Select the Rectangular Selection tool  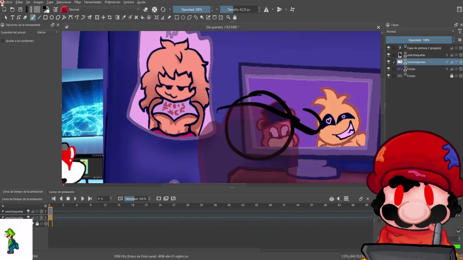(x=177, y=17)
